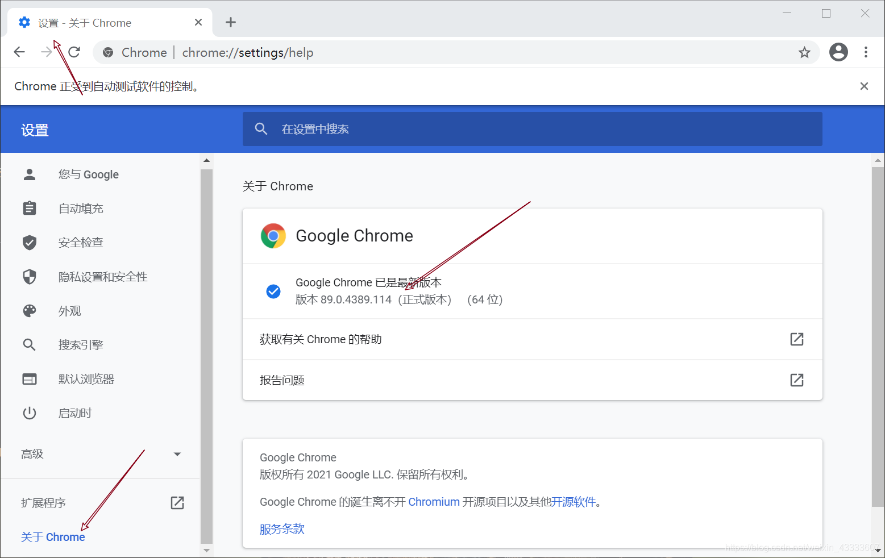
Task: Expand the 高级 section arrow
Action: pos(177,454)
